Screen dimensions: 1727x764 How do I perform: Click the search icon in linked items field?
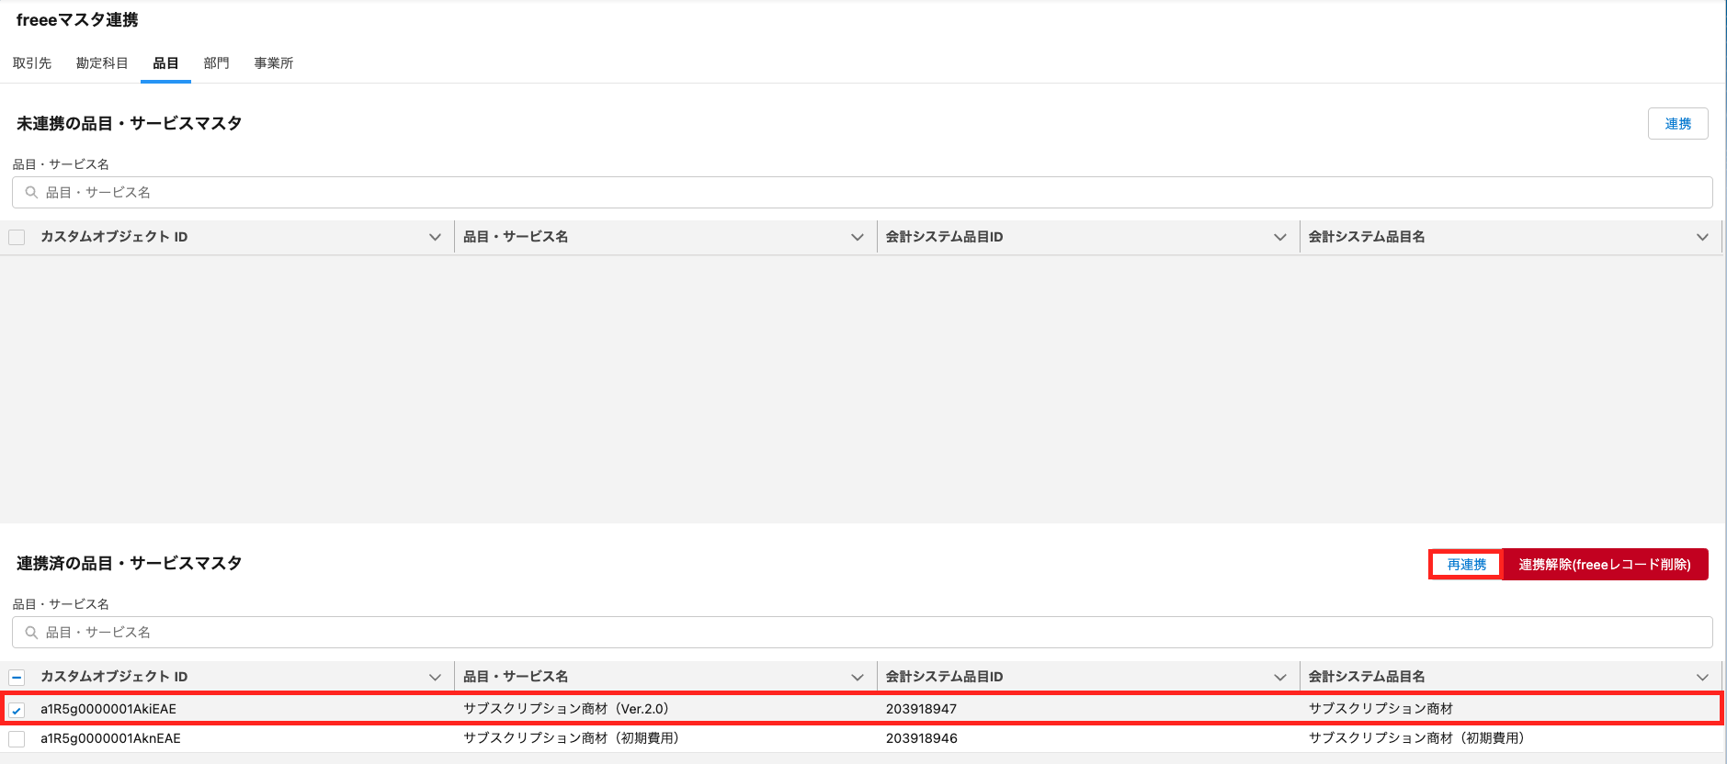tap(31, 633)
